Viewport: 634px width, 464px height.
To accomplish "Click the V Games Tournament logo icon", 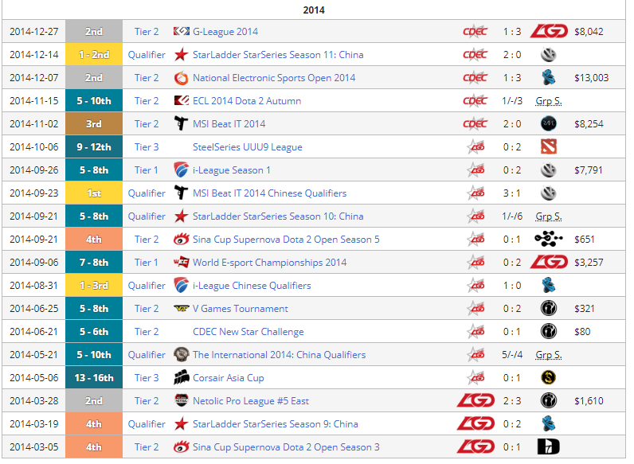I will tap(181, 308).
